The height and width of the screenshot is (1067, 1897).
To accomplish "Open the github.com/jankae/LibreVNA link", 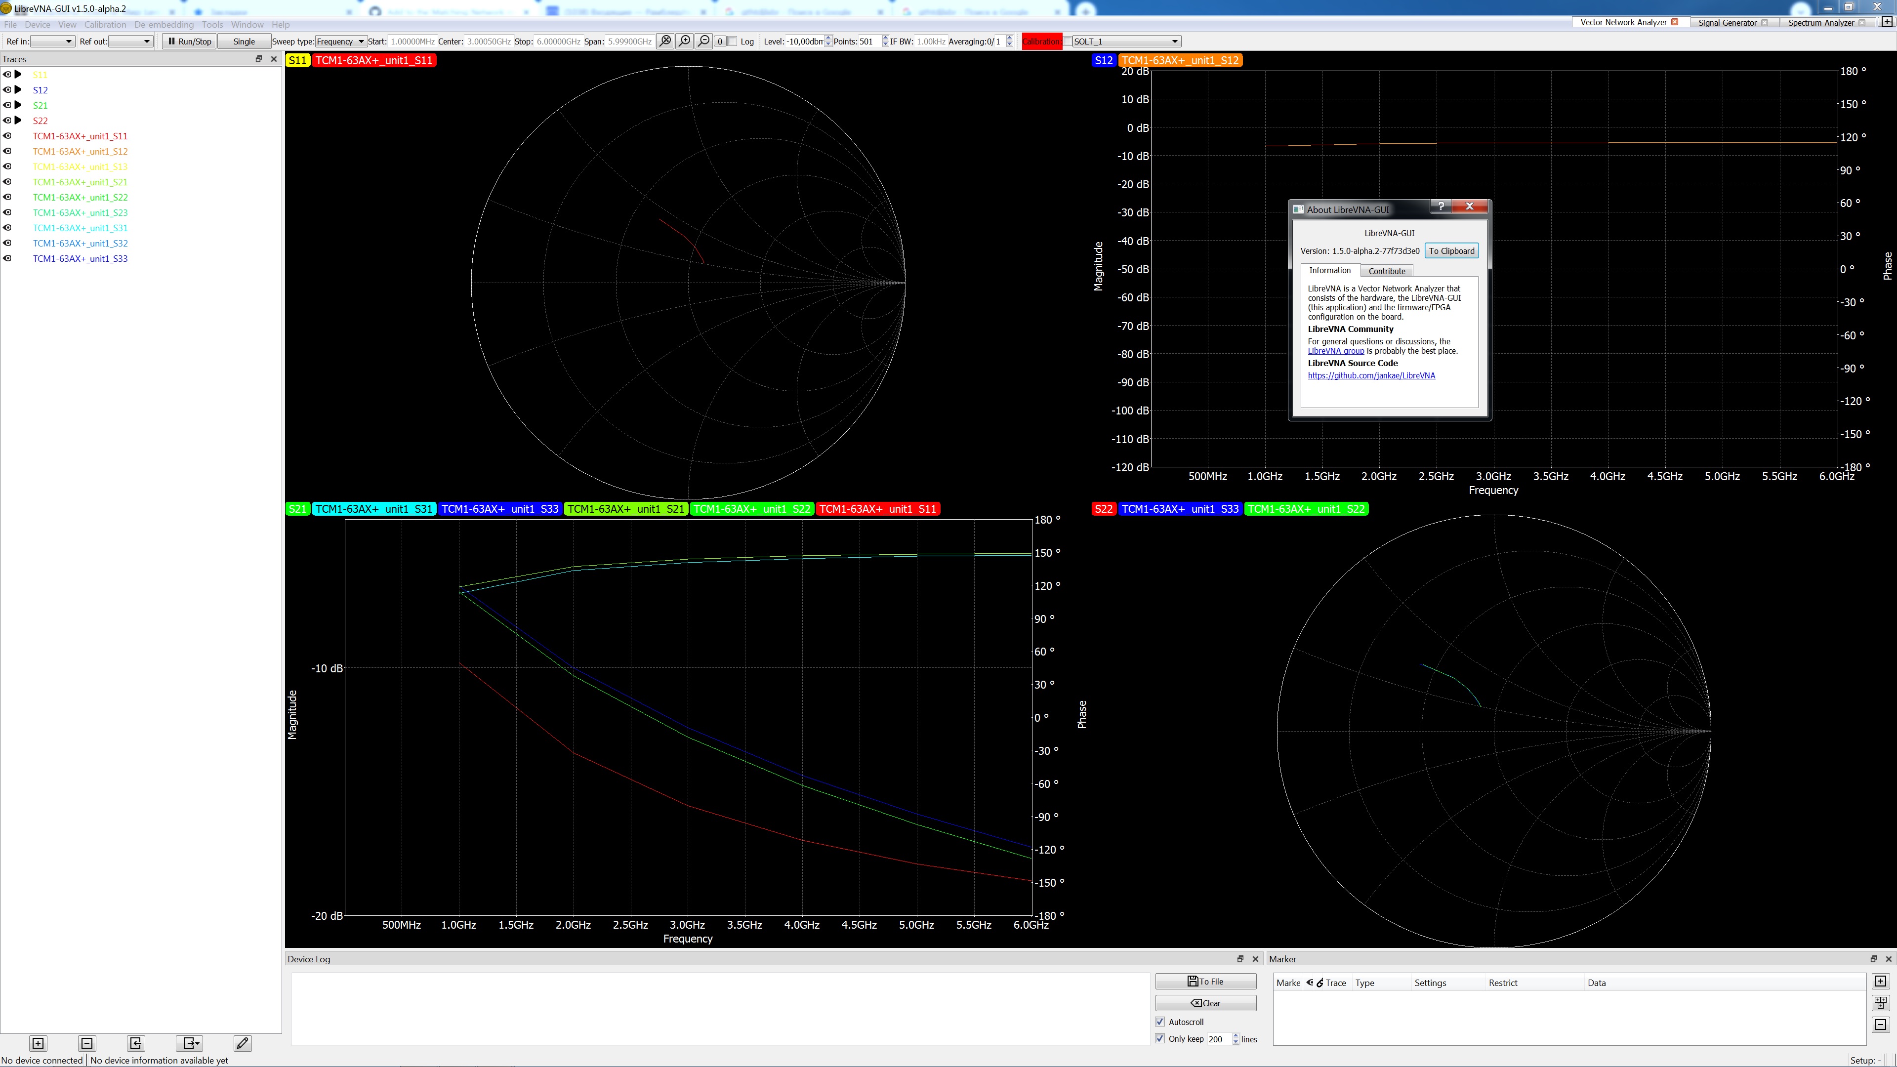I will (1371, 375).
